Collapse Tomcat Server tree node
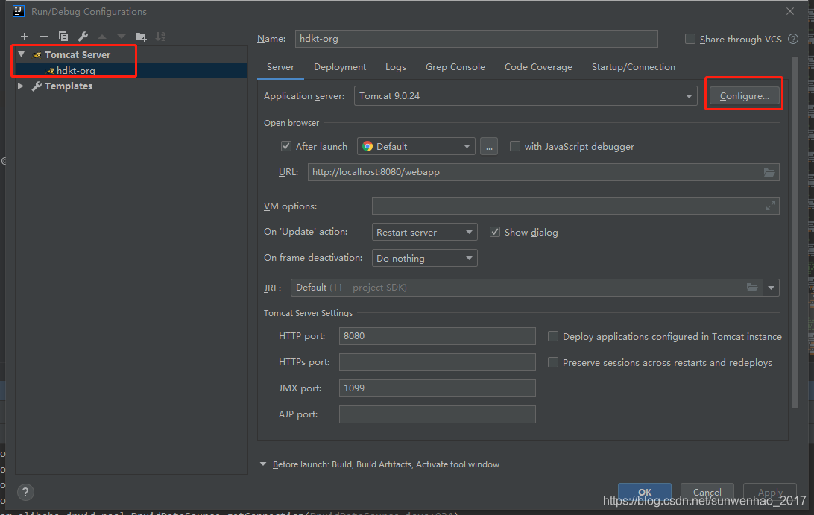 (22, 54)
